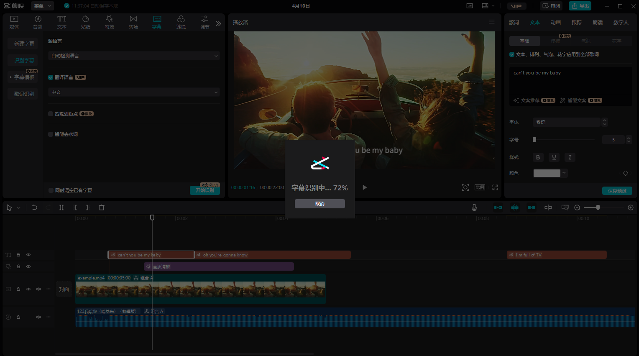Open the 特效 effects panel icon
The width and height of the screenshot is (639, 356).
tap(109, 22)
